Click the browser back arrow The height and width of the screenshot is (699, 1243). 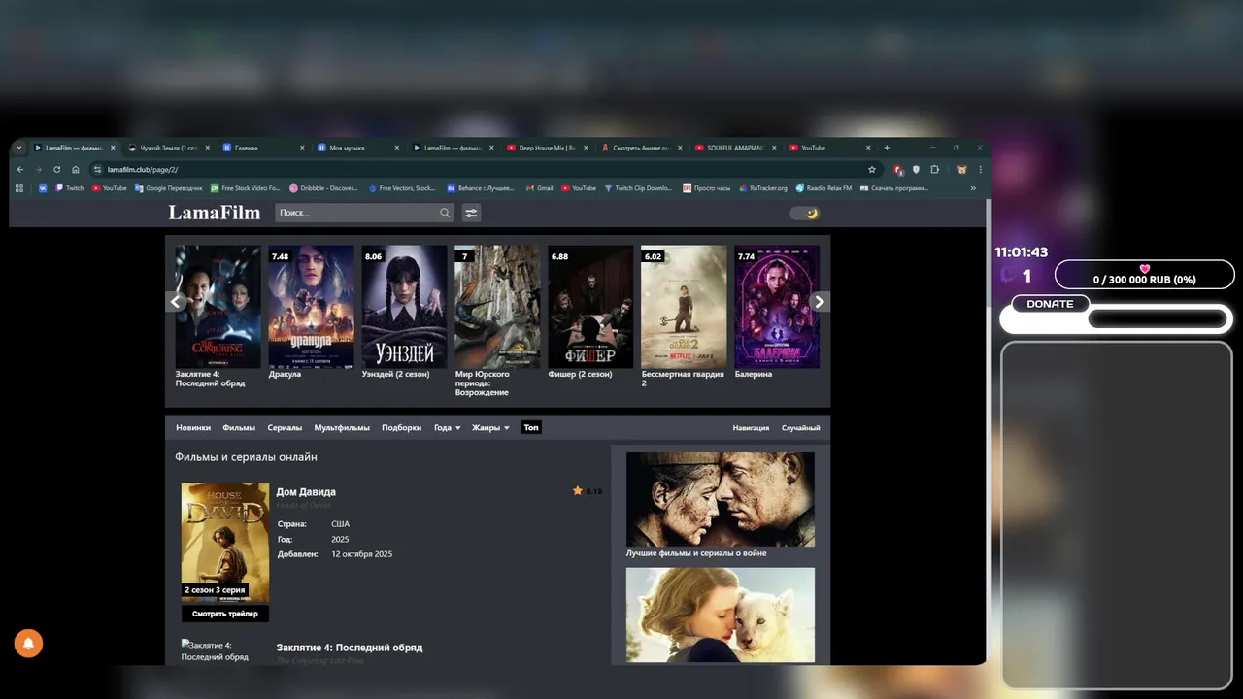click(20, 169)
